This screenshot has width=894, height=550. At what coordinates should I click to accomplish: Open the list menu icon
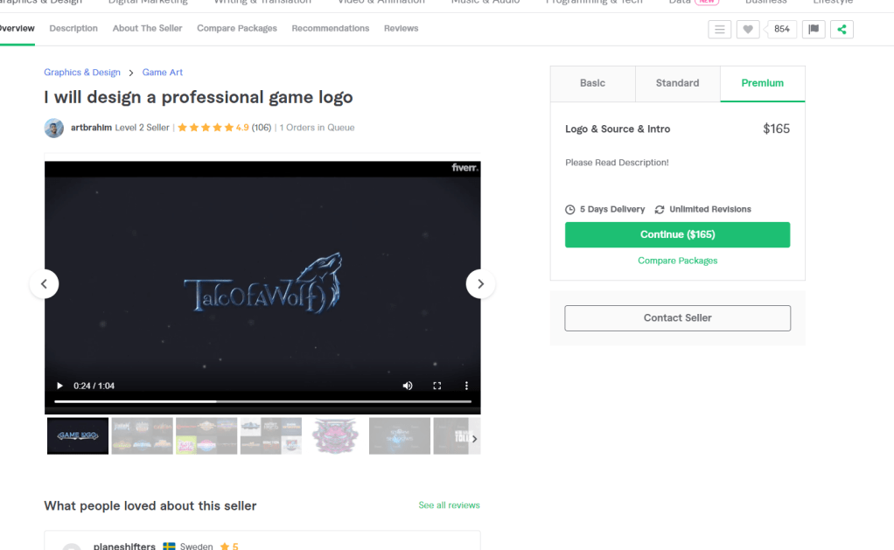pos(719,29)
